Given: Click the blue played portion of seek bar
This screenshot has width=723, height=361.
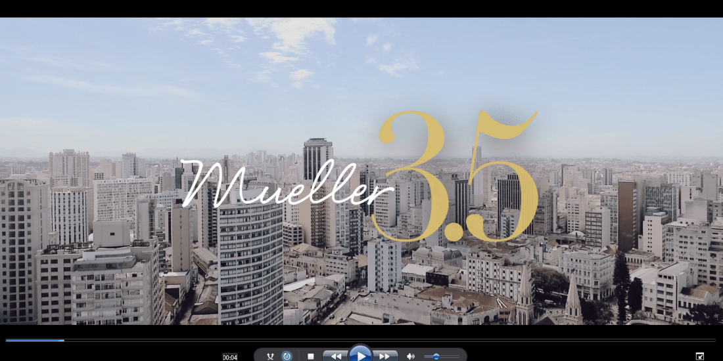Looking at the screenshot, I should [33, 341].
